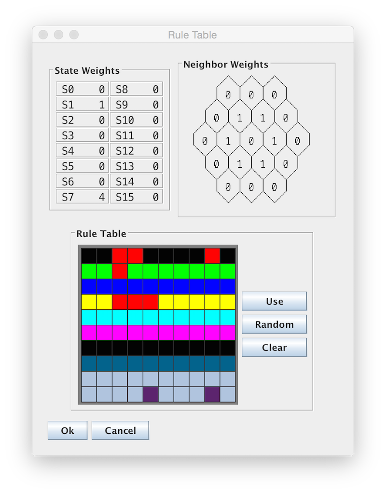
Task: Edit the S11 state weight
Action: 137,135
